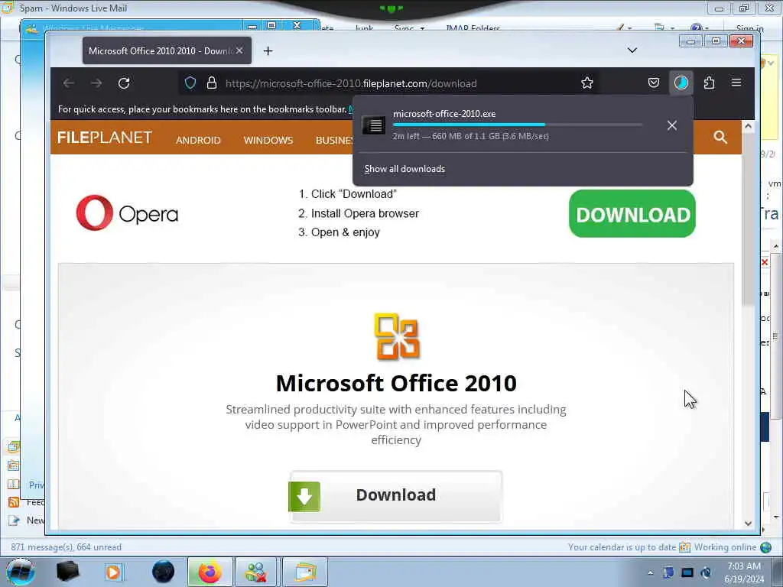Image resolution: width=783 pixels, height=587 pixels.
Task: Click the 871 message(s), 664 unread status
Action: point(66,547)
